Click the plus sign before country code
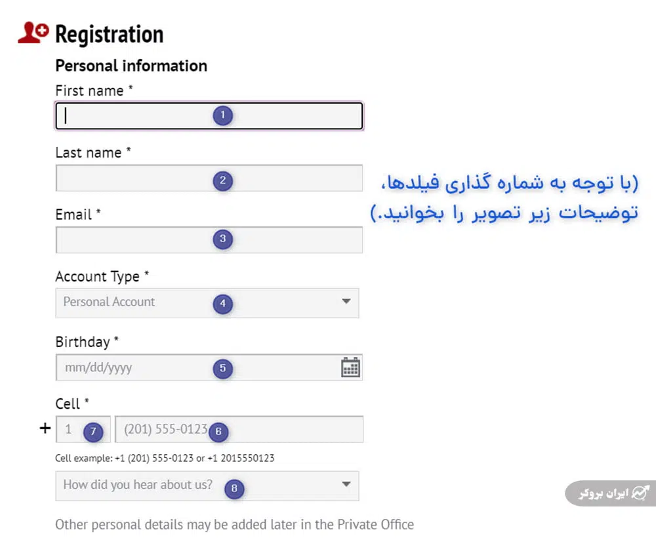 [45, 429]
